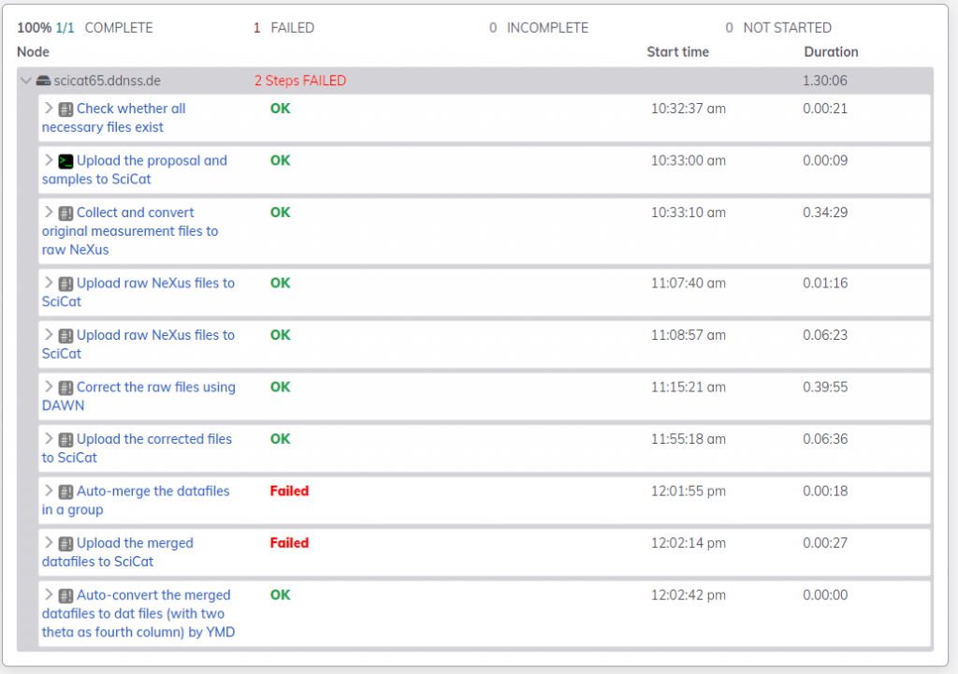Open 'Upload raw NeXus files' link lasting 0.06:23
Screen dimensions: 958x674
pyautogui.click(x=138, y=344)
